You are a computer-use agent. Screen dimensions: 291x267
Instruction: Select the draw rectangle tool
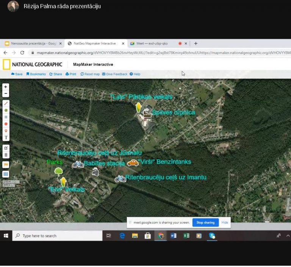(x=6, y=117)
